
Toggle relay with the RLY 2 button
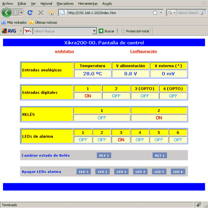click(x=160, y=155)
